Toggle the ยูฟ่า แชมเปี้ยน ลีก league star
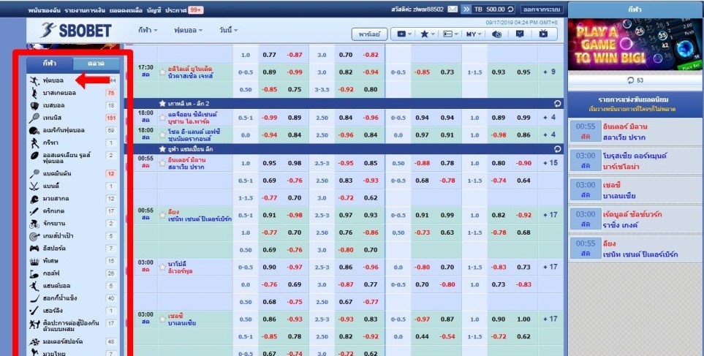Image resolution: width=704 pixels, height=356 pixels. (x=162, y=148)
